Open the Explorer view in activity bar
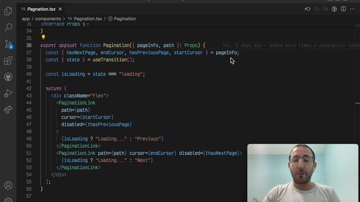The width and height of the screenshot is (360, 202). (x=8, y=11)
